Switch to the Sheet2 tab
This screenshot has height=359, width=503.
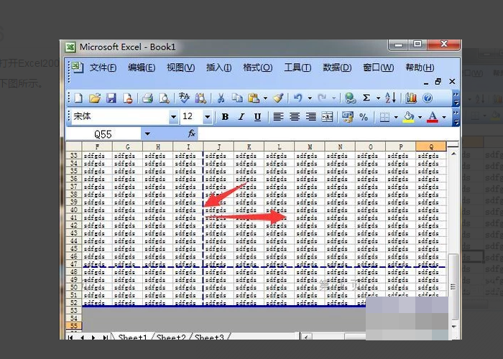(x=171, y=337)
